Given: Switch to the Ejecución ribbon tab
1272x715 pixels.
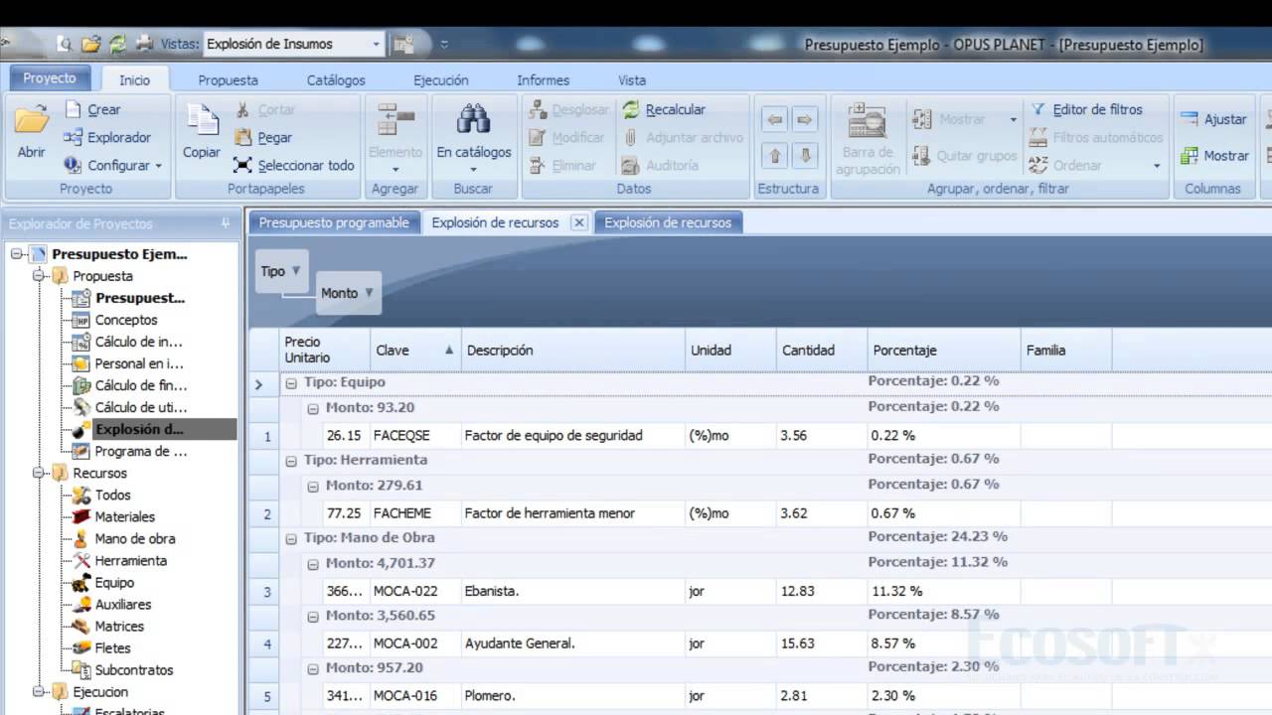Looking at the screenshot, I should [x=441, y=80].
